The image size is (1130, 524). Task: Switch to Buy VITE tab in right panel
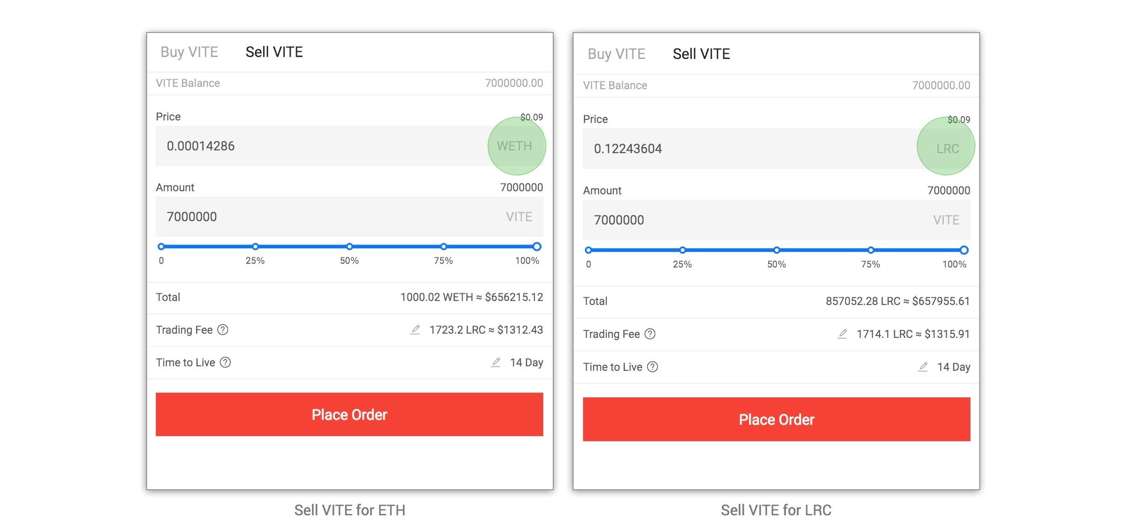click(x=616, y=54)
